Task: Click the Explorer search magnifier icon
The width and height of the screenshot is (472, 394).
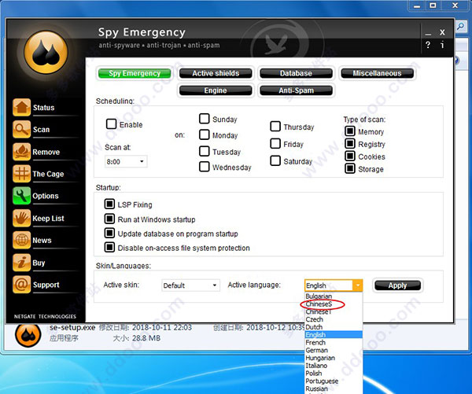Action: tap(460, 27)
